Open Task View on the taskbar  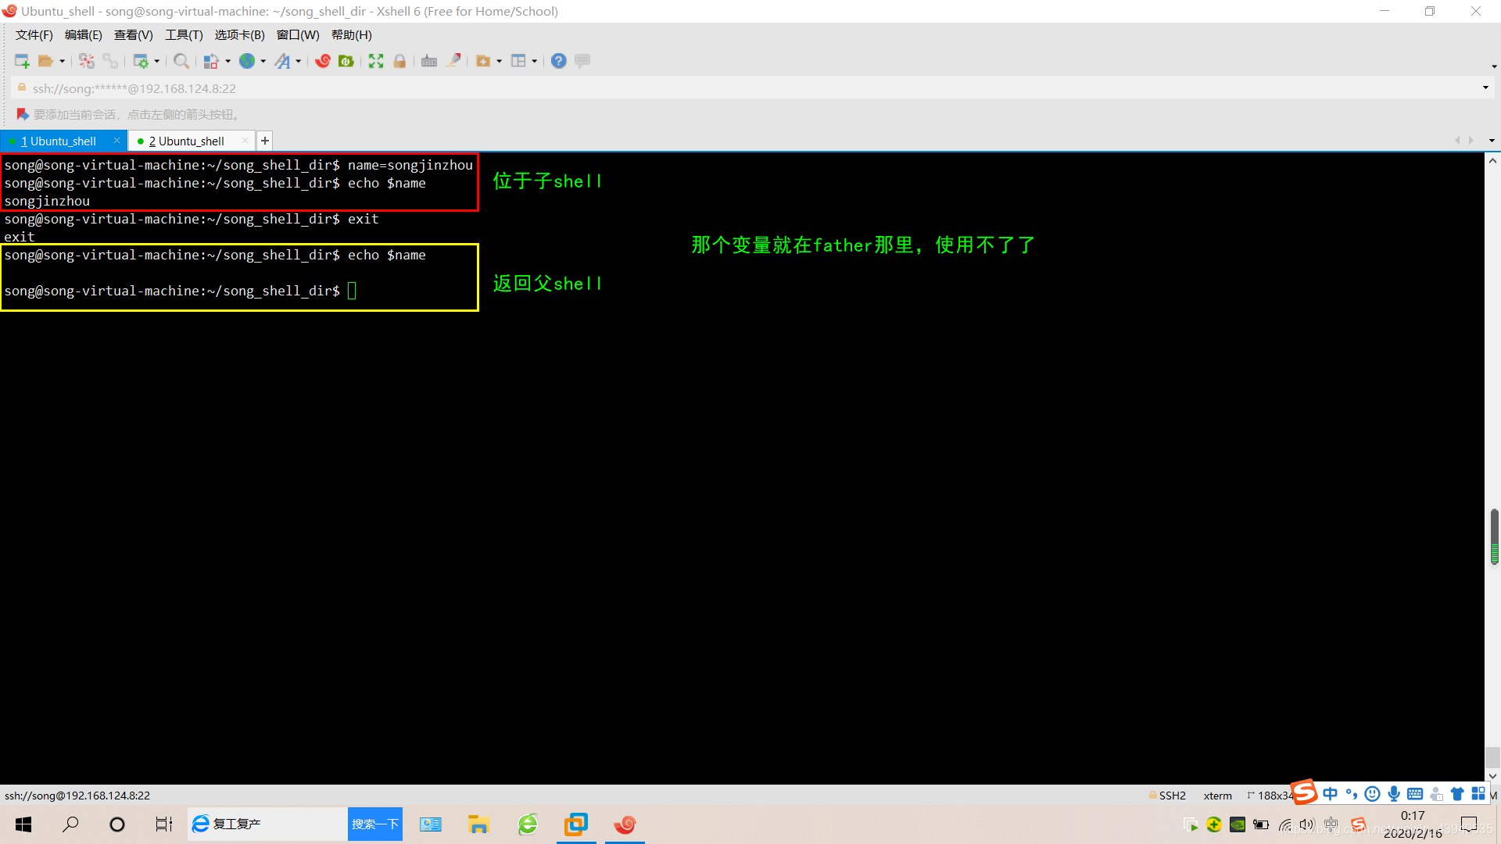[163, 824]
